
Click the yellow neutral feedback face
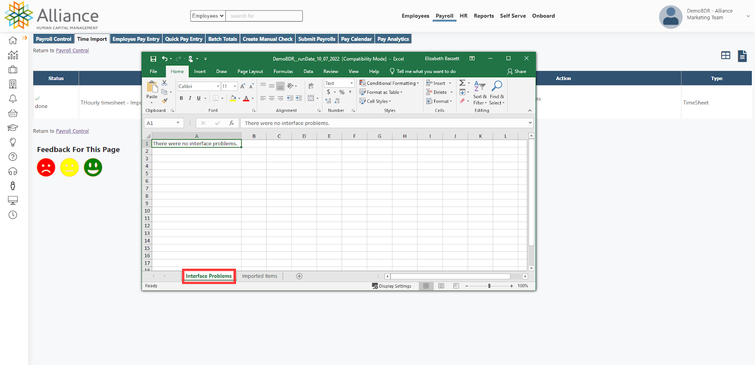click(x=69, y=167)
